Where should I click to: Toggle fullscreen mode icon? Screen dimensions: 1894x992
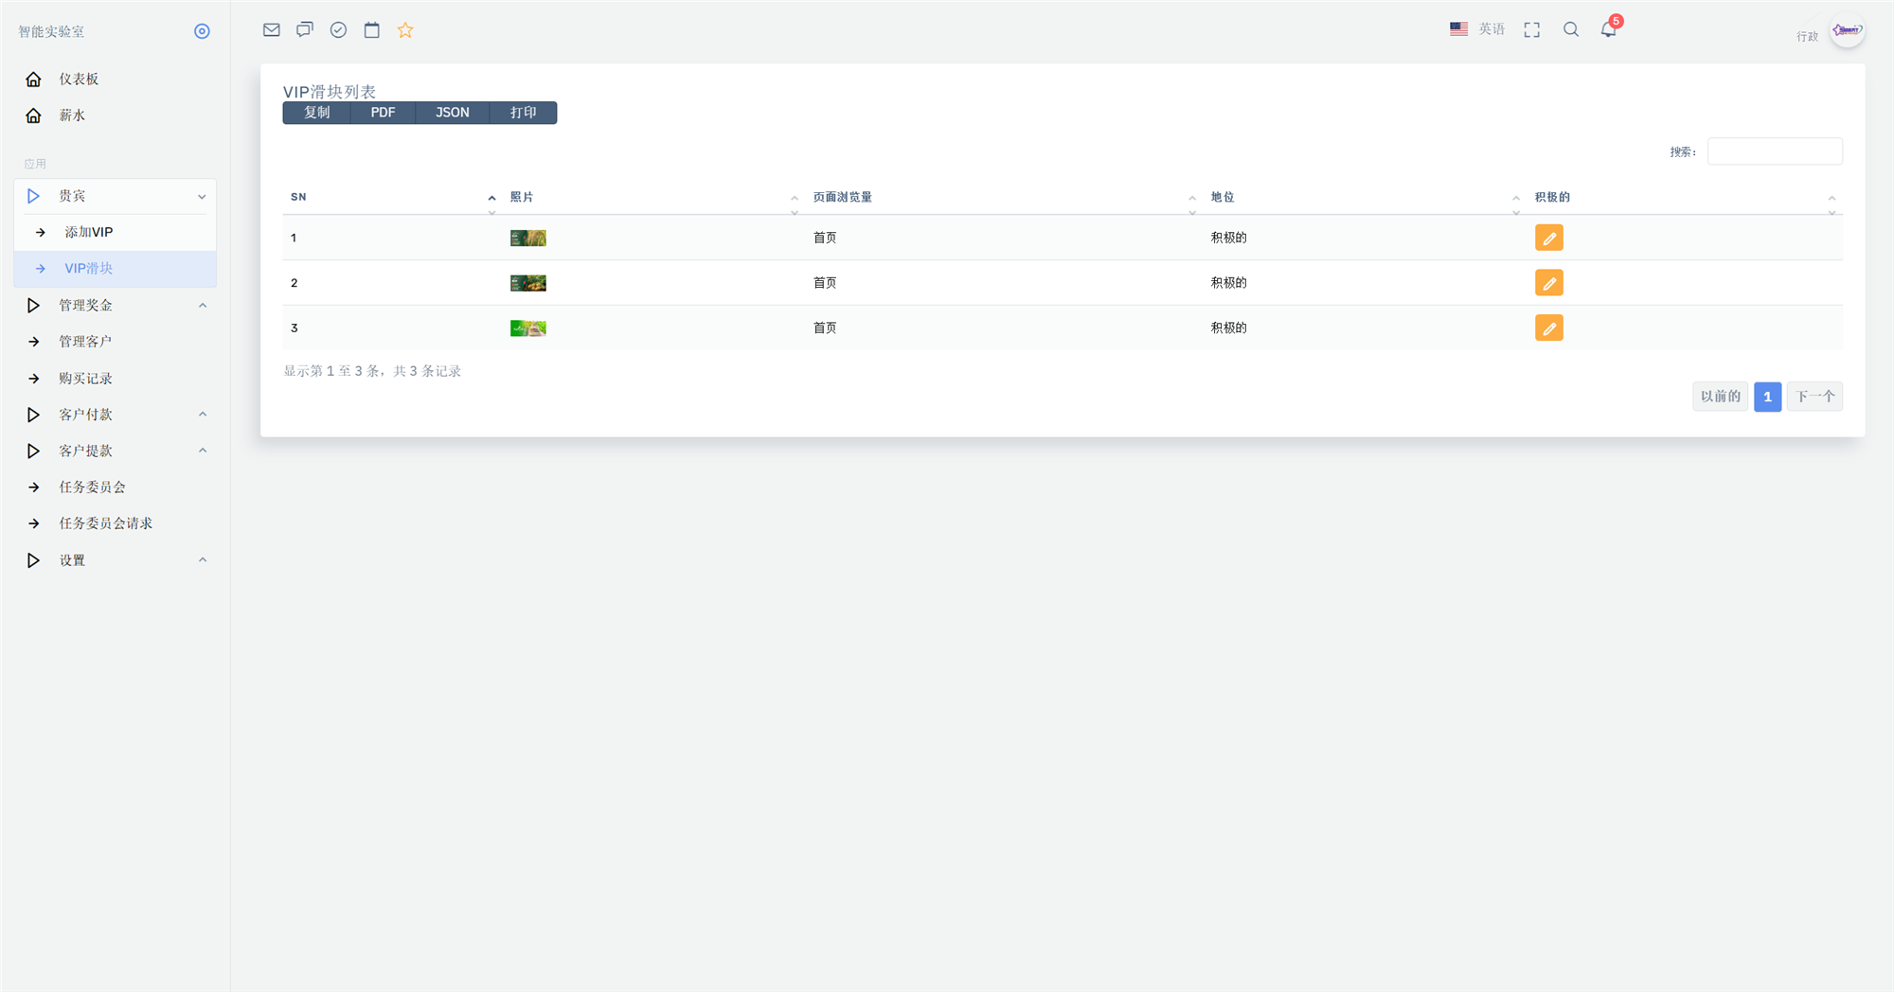[x=1532, y=30]
